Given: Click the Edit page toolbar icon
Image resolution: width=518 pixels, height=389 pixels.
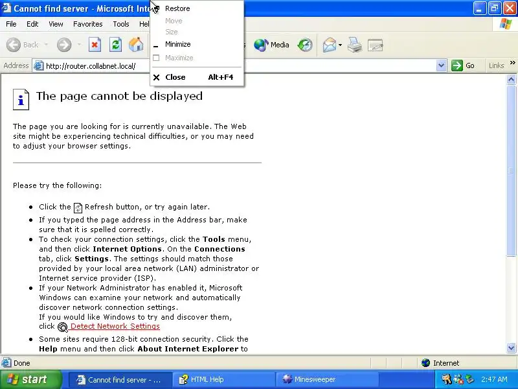Looking at the screenshot, I should [376, 45].
